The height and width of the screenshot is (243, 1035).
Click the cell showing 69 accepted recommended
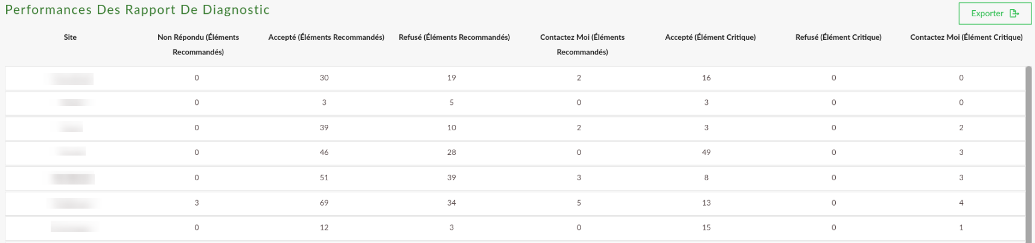tap(324, 203)
